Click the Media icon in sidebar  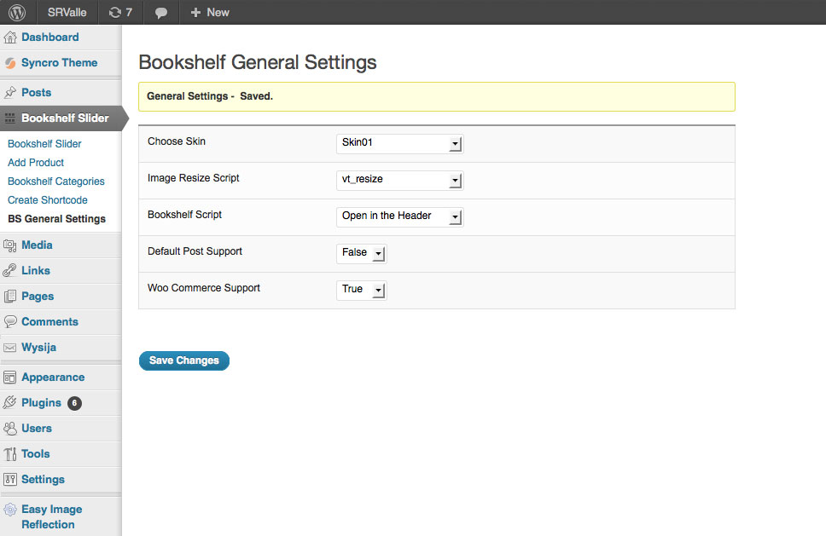pyautogui.click(x=10, y=245)
